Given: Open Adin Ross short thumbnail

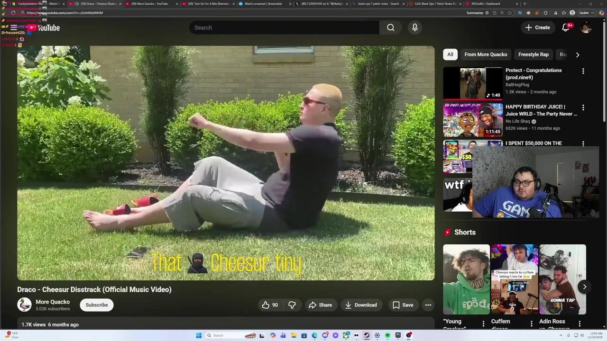Looking at the screenshot, I should click(x=563, y=279).
